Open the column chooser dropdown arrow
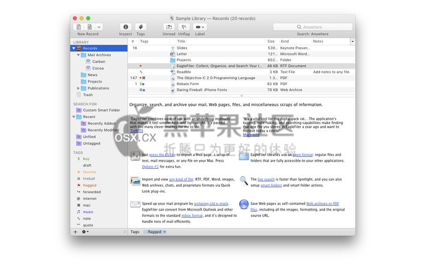 click(x=353, y=41)
